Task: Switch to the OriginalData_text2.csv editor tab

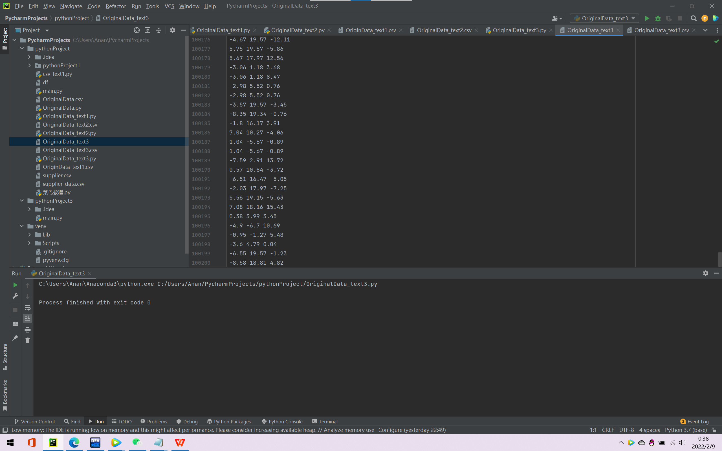Action: (x=444, y=30)
